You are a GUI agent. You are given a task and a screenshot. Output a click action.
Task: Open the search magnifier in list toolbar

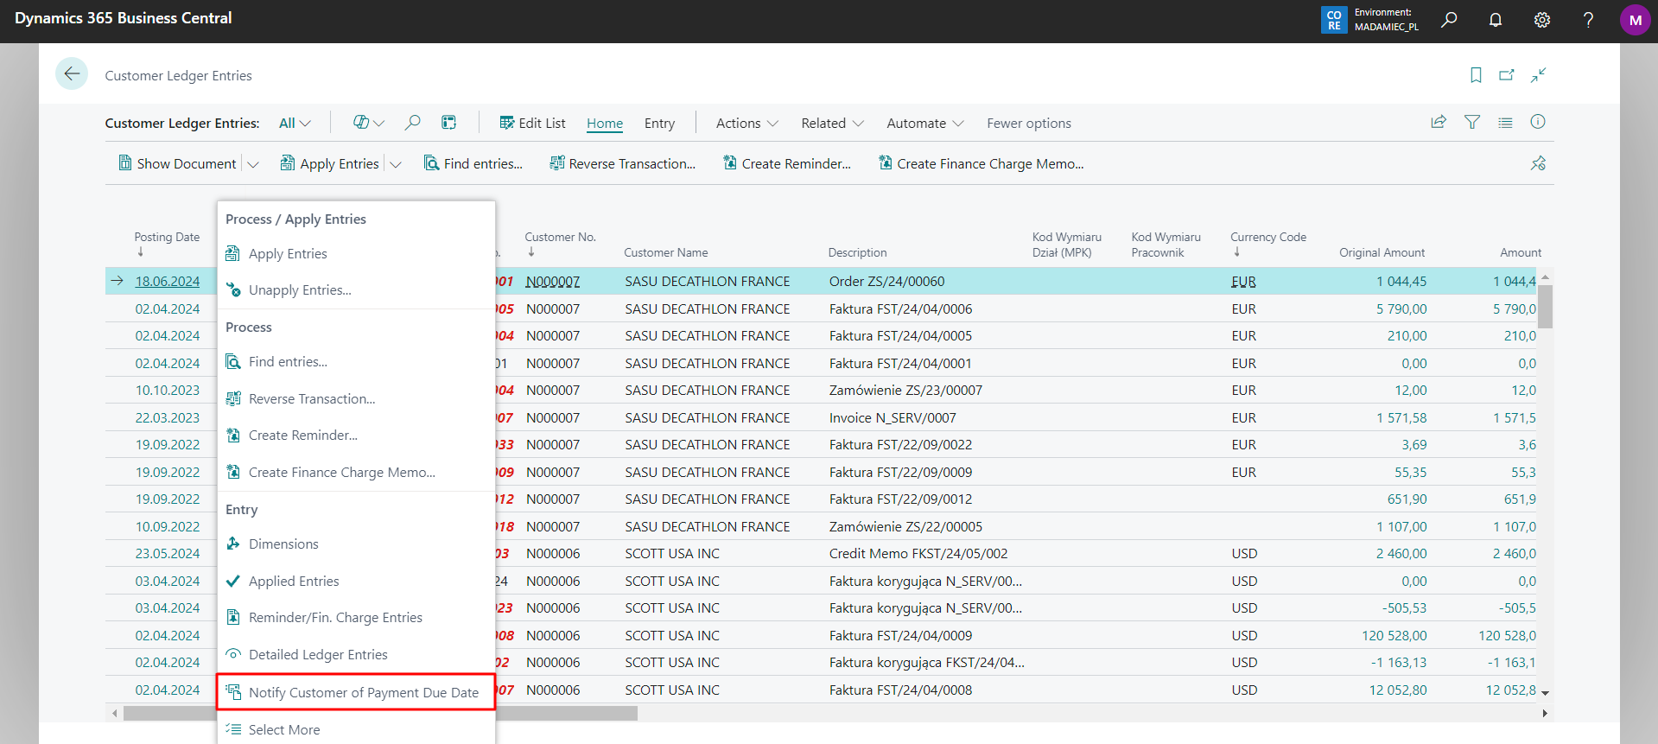(413, 123)
